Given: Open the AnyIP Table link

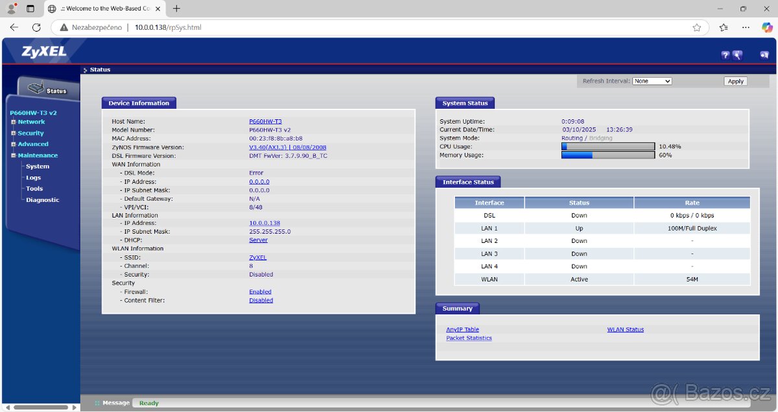Looking at the screenshot, I should coord(462,329).
